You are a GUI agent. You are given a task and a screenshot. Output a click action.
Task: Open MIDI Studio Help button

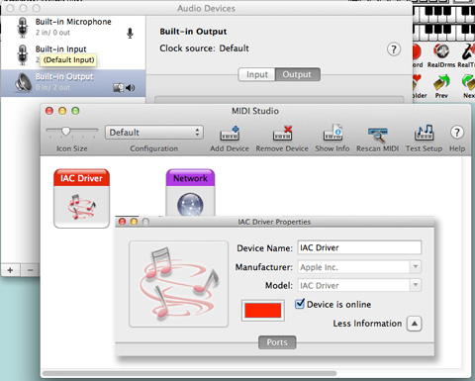[457, 133]
